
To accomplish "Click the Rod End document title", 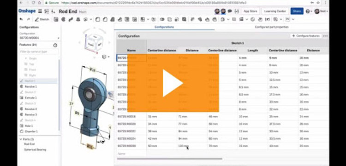I will point(68,11).
